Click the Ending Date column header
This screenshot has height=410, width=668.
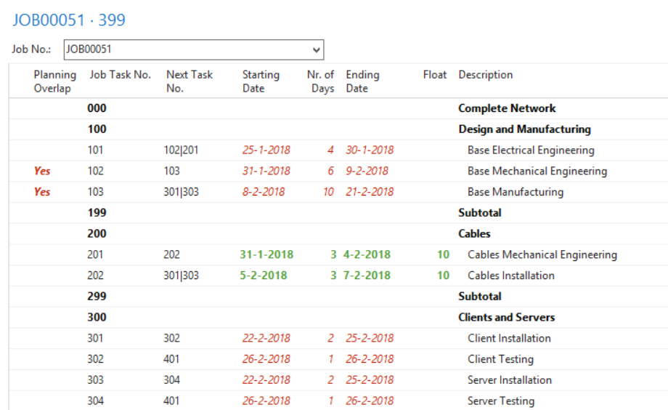(x=362, y=81)
